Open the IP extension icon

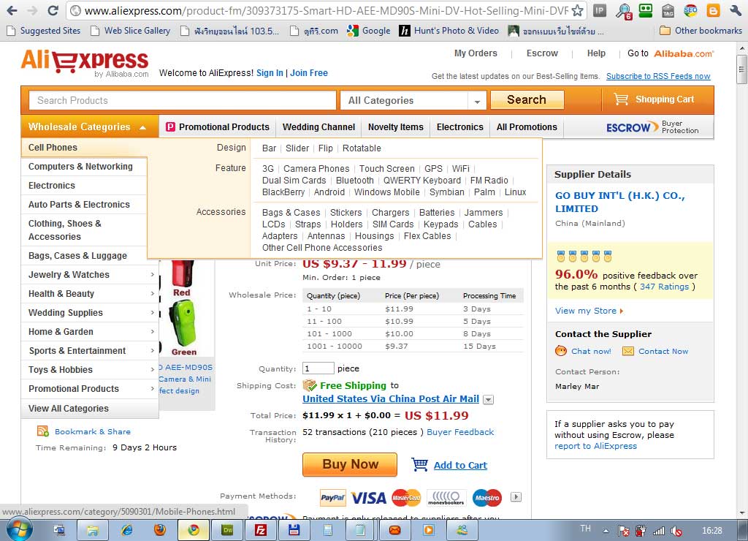click(x=600, y=10)
